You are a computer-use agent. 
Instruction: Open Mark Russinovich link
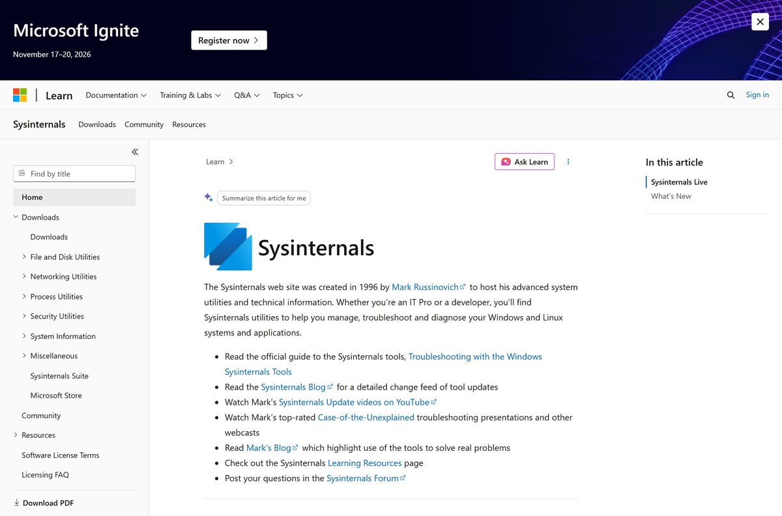coord(429,287)
